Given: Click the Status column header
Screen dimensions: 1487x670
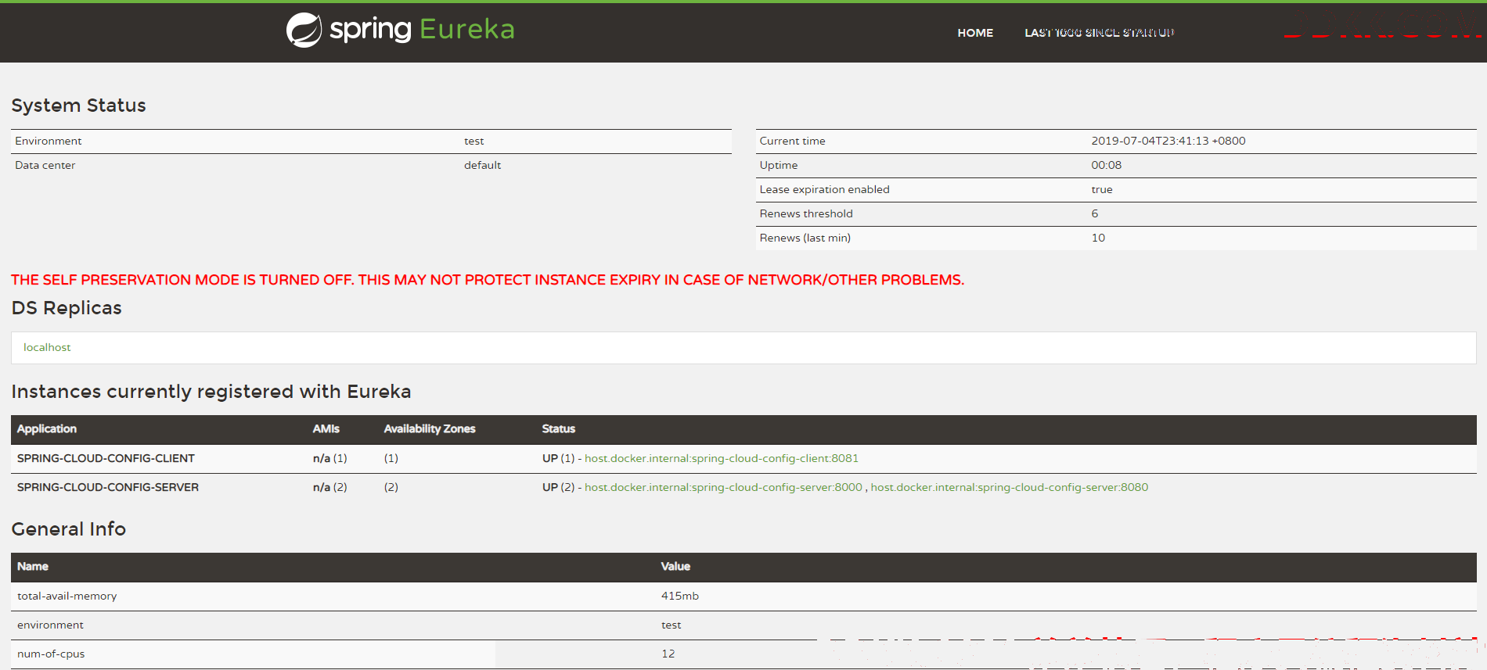Looking at the screenshot, I should click(x=559, y=428).
